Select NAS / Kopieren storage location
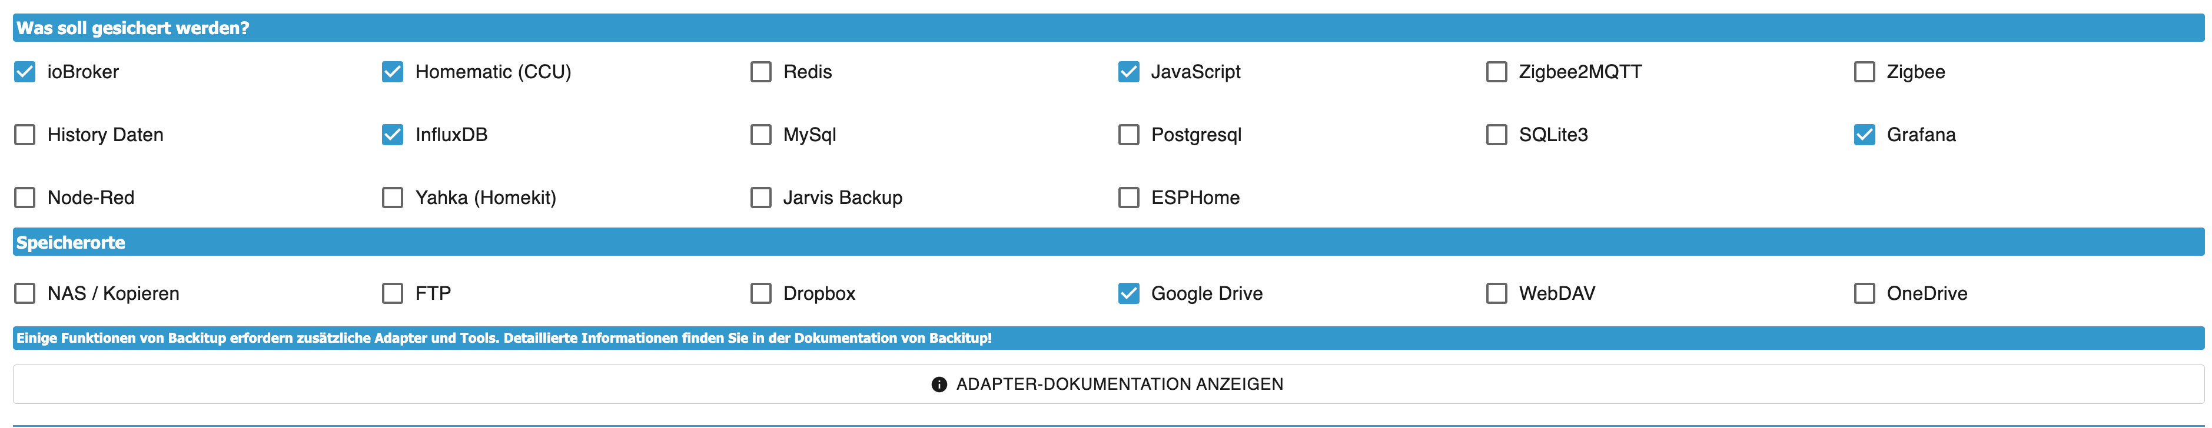Screen dimensions: 2212x428 (25, 294)
